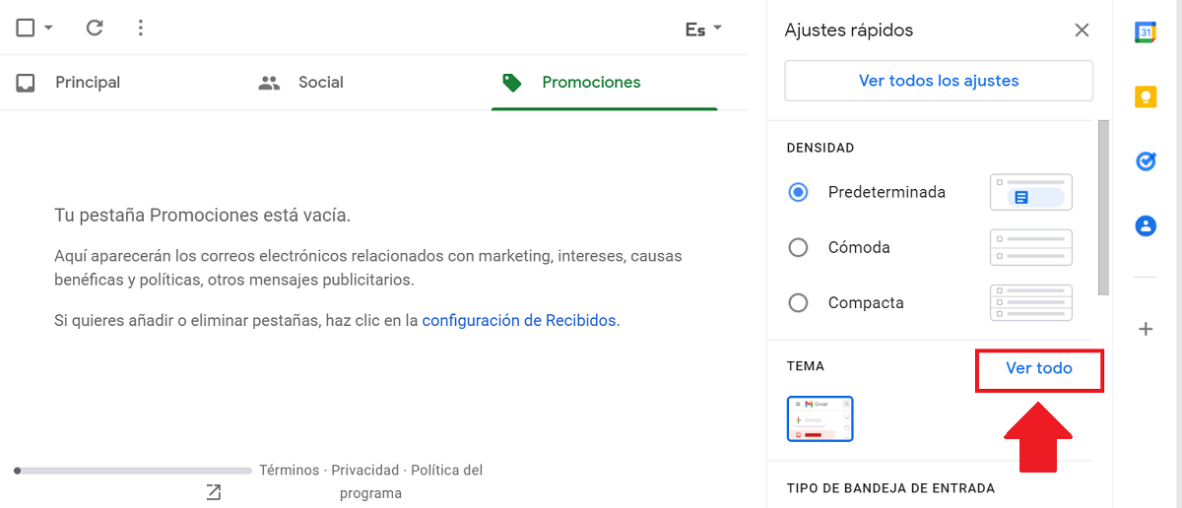Screen dimensions: 1182x508
Task: Click the refresh inbox icon
Action: click(95, 28)
